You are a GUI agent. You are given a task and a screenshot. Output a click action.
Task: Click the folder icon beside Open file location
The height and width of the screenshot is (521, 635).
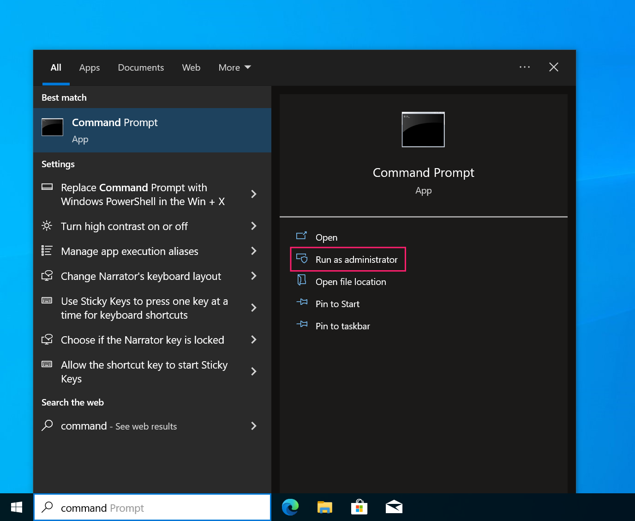[302, 280]
